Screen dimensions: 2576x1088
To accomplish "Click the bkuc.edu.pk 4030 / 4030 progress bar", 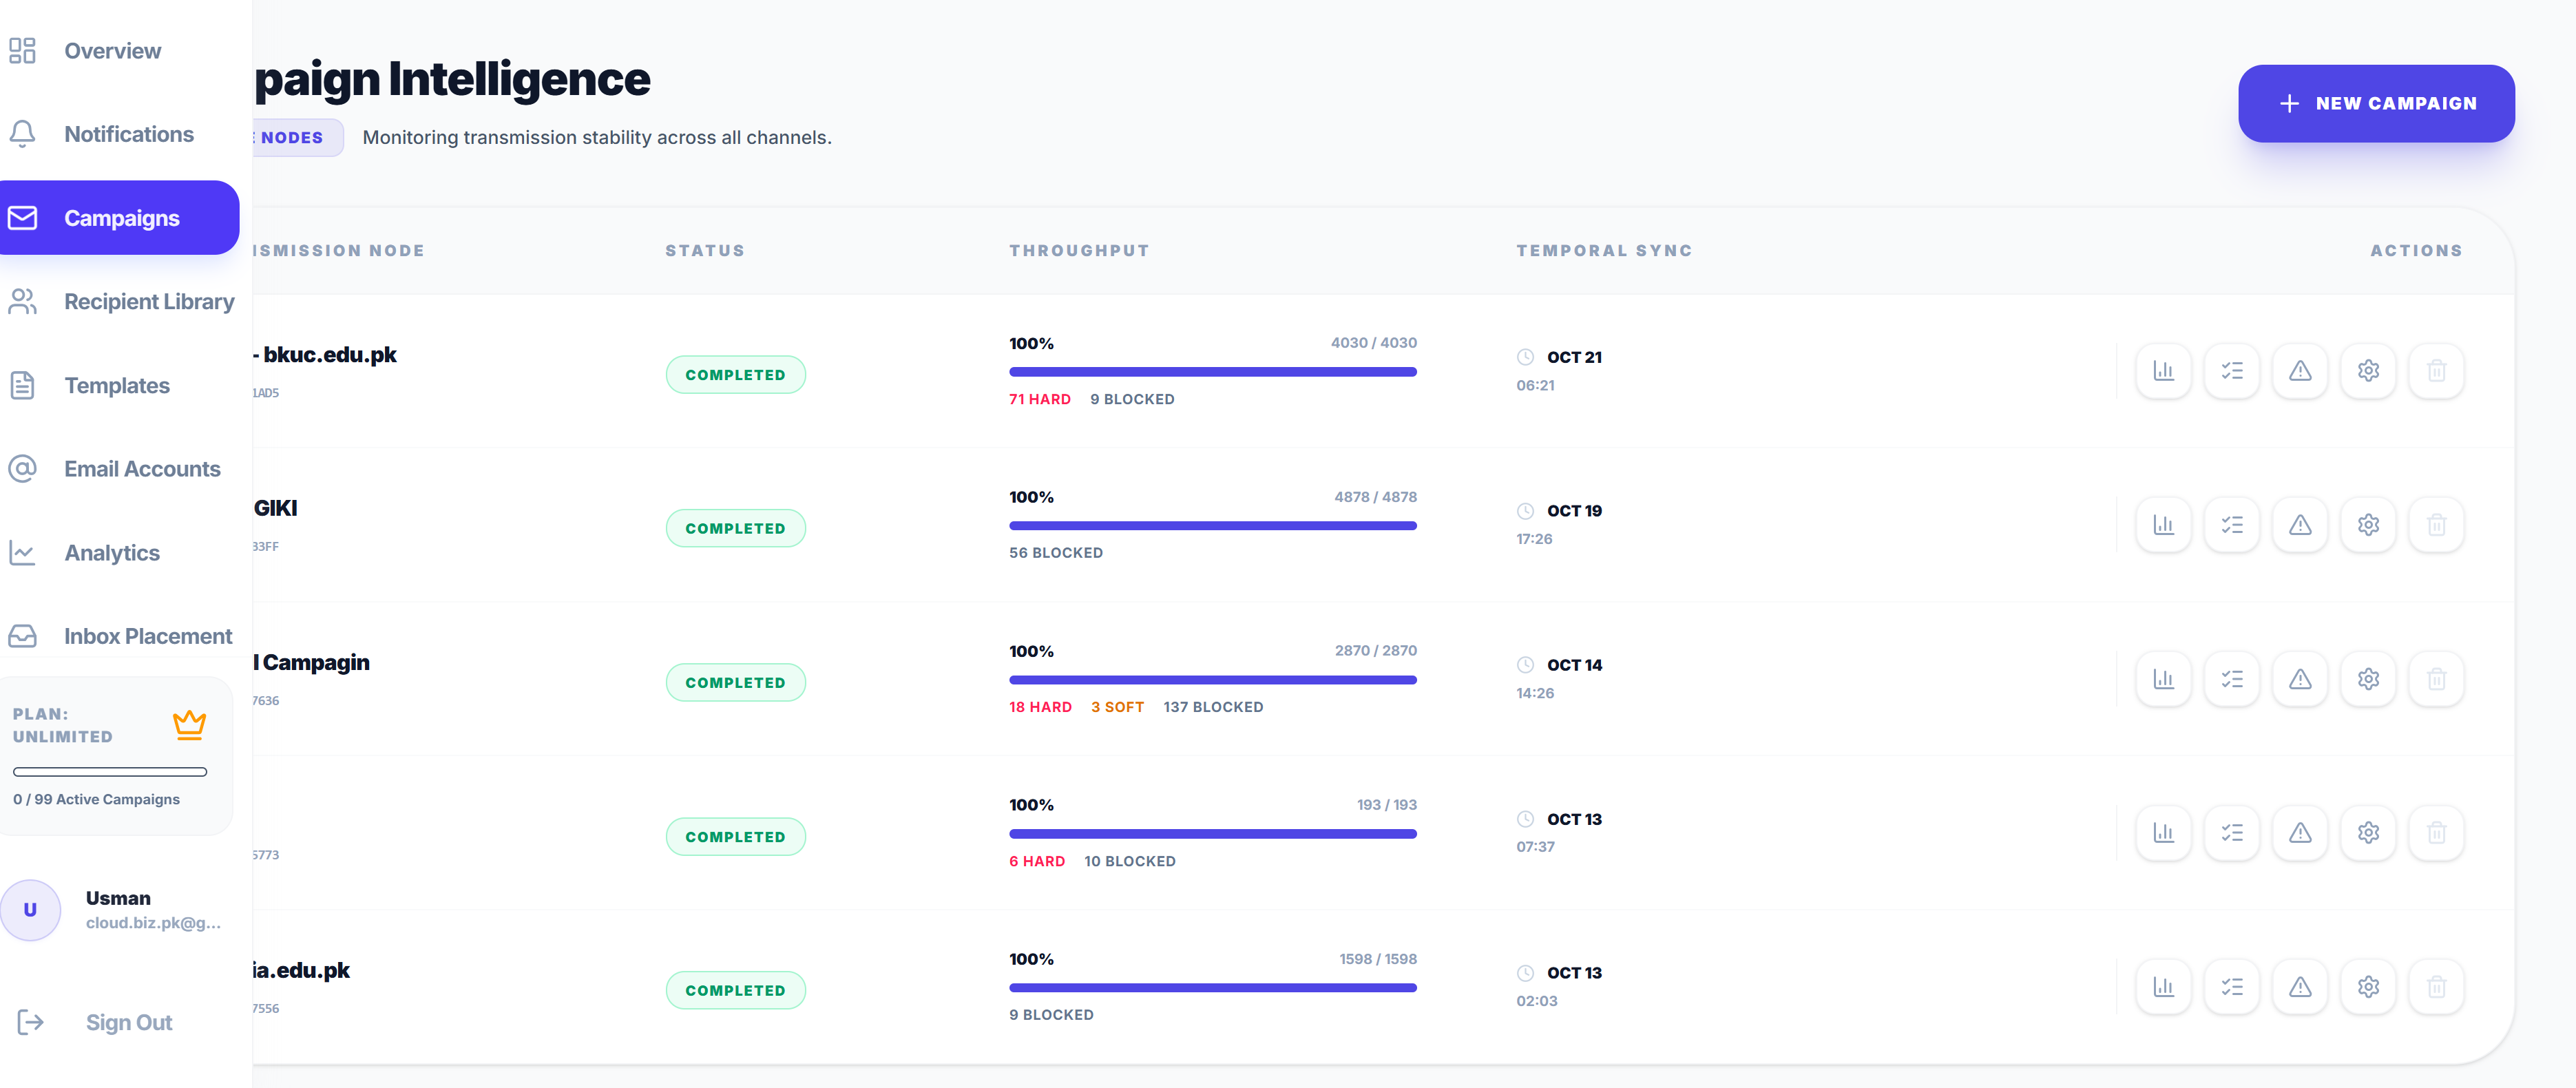I will click(1212, 372).
